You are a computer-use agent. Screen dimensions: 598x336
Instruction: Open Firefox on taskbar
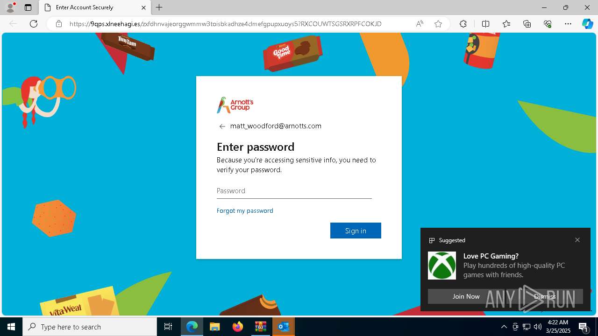pyautogui.click(x=238, y=327)
